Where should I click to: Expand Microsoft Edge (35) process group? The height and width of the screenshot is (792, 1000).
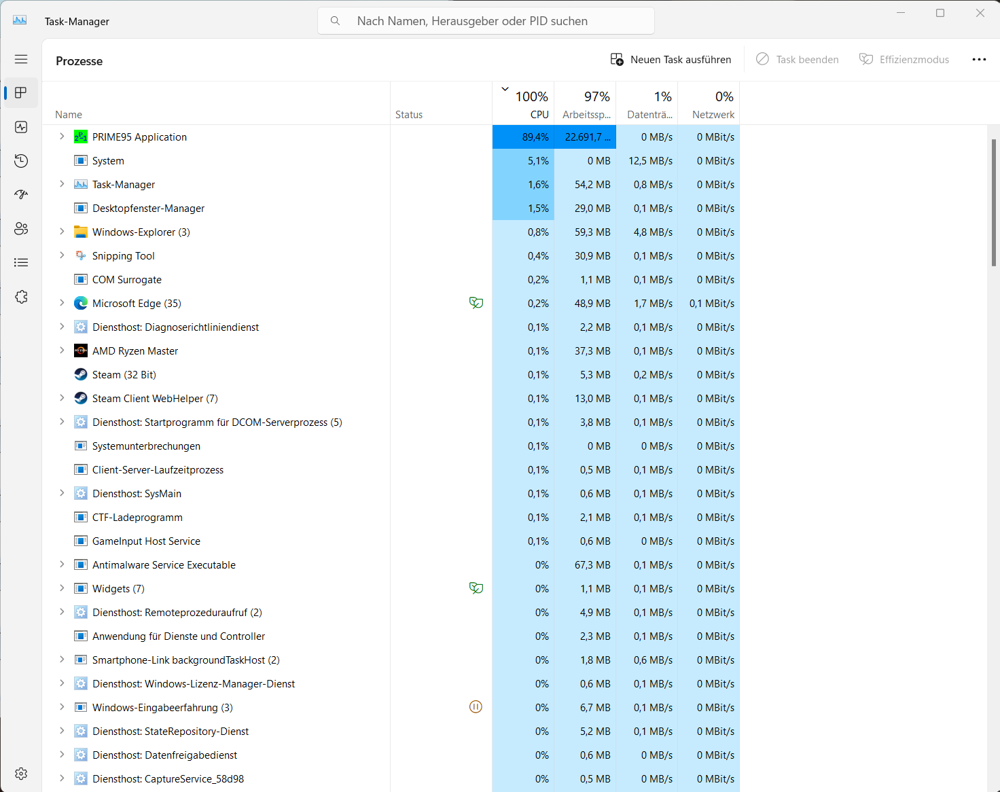click(x=62, y=303)
